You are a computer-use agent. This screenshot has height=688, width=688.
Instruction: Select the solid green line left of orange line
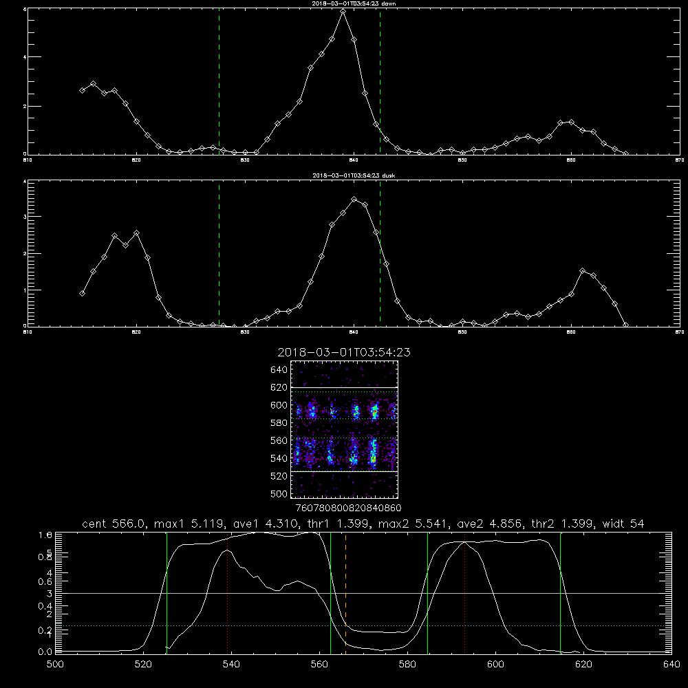tap(330, 592)
